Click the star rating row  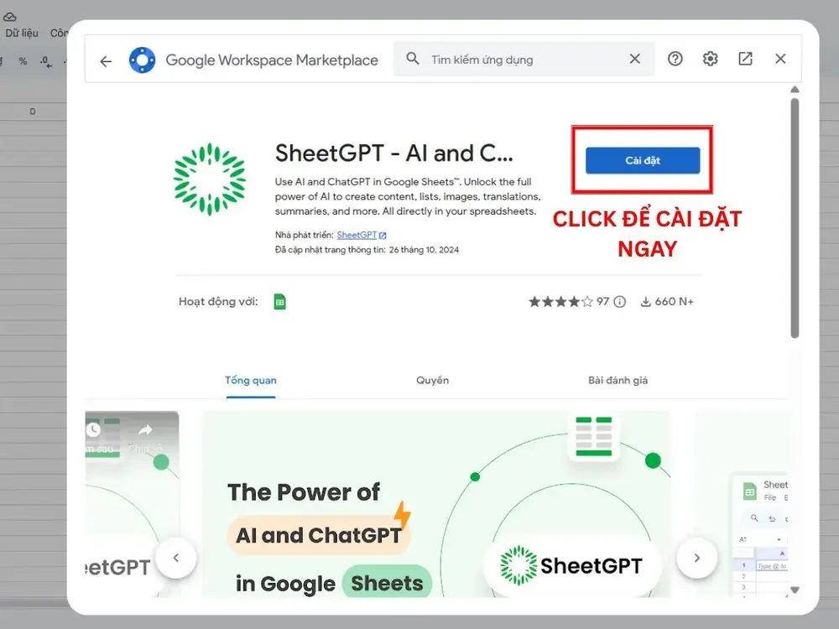[x=560, y=302]
